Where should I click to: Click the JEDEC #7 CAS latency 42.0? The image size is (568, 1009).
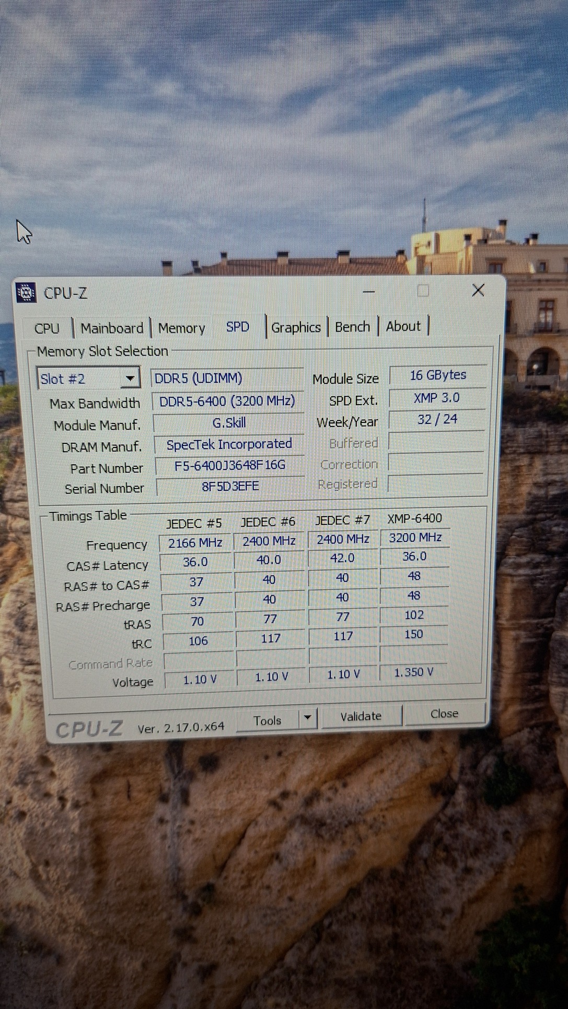tap(343, 558)
